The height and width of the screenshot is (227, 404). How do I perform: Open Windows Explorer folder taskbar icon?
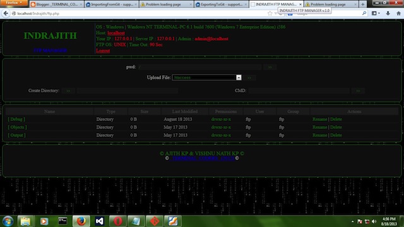coord(25,221)
